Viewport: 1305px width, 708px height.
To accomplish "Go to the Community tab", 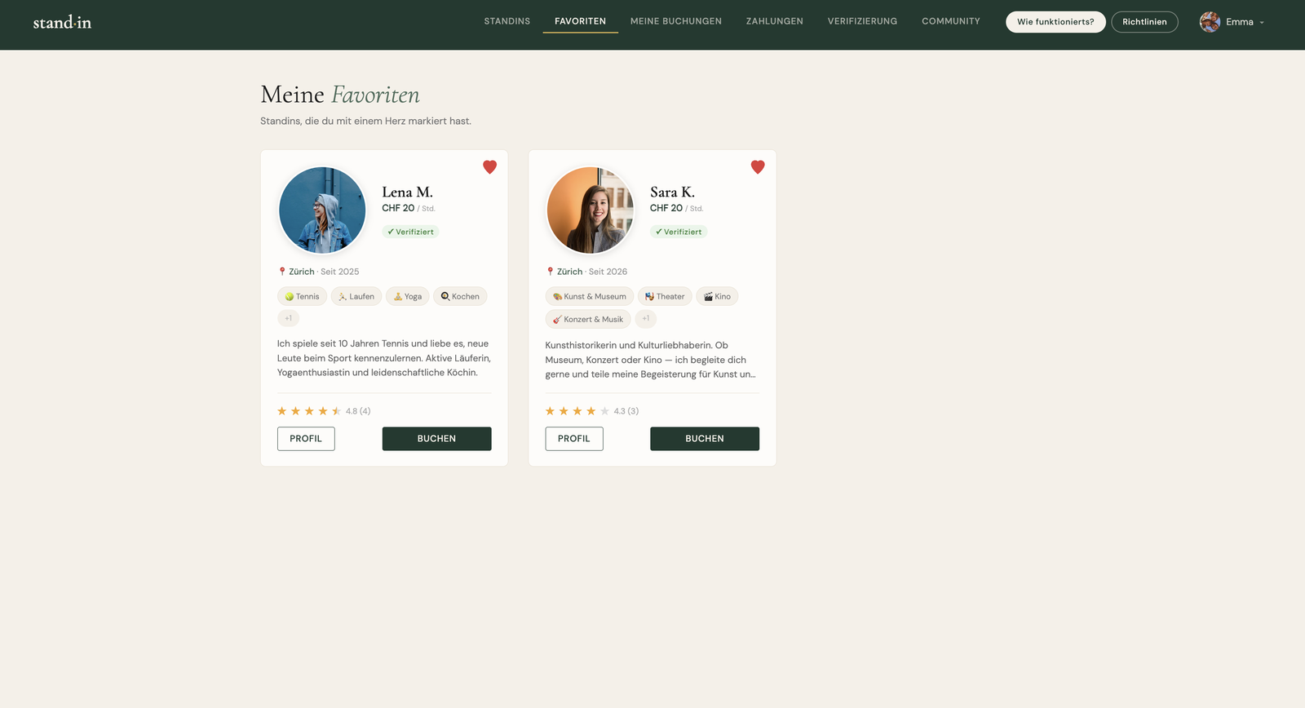I will pyautogui.click(x=951, y=21).
